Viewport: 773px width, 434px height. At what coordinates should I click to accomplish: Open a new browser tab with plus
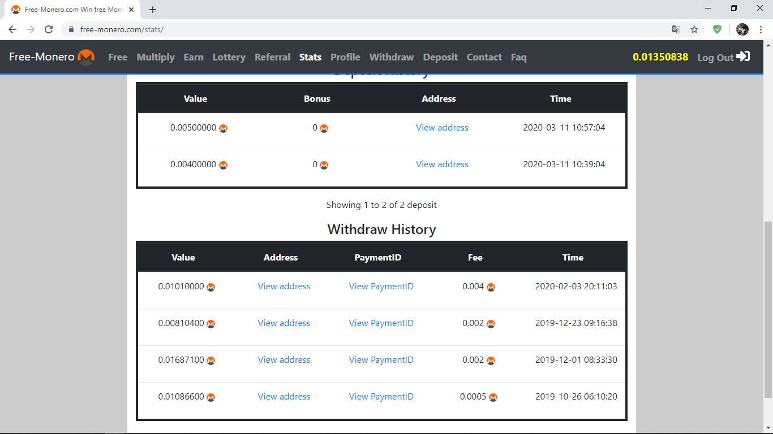pos(153,10)
